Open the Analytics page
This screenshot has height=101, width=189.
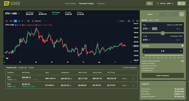click(x=101, y=4)
